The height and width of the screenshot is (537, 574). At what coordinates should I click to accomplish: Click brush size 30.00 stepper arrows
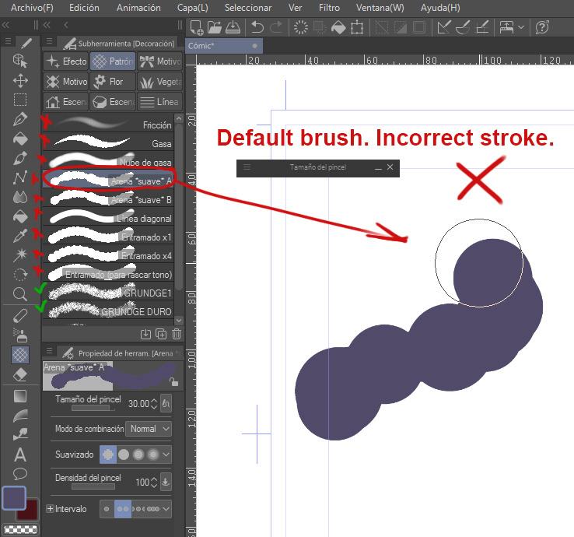pos(154,404)
